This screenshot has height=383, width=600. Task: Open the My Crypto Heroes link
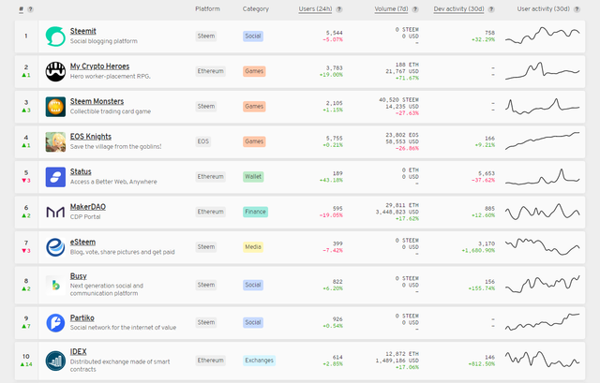pyautogui.click(x=99, y=66)
